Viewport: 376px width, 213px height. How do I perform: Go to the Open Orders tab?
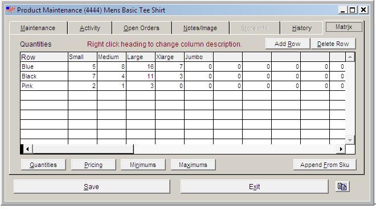141,28
